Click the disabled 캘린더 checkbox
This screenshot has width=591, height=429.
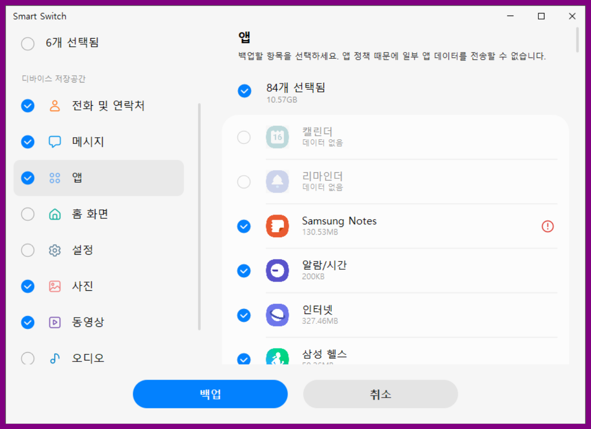244,138
